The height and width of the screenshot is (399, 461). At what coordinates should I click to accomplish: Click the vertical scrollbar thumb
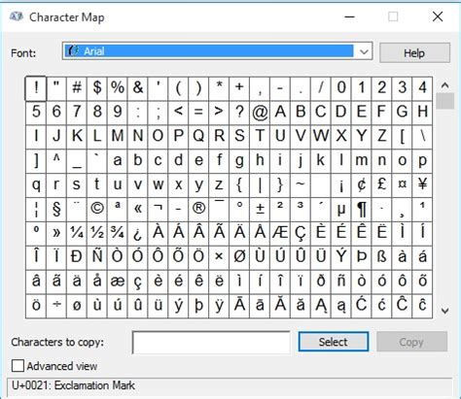(445, 101)
